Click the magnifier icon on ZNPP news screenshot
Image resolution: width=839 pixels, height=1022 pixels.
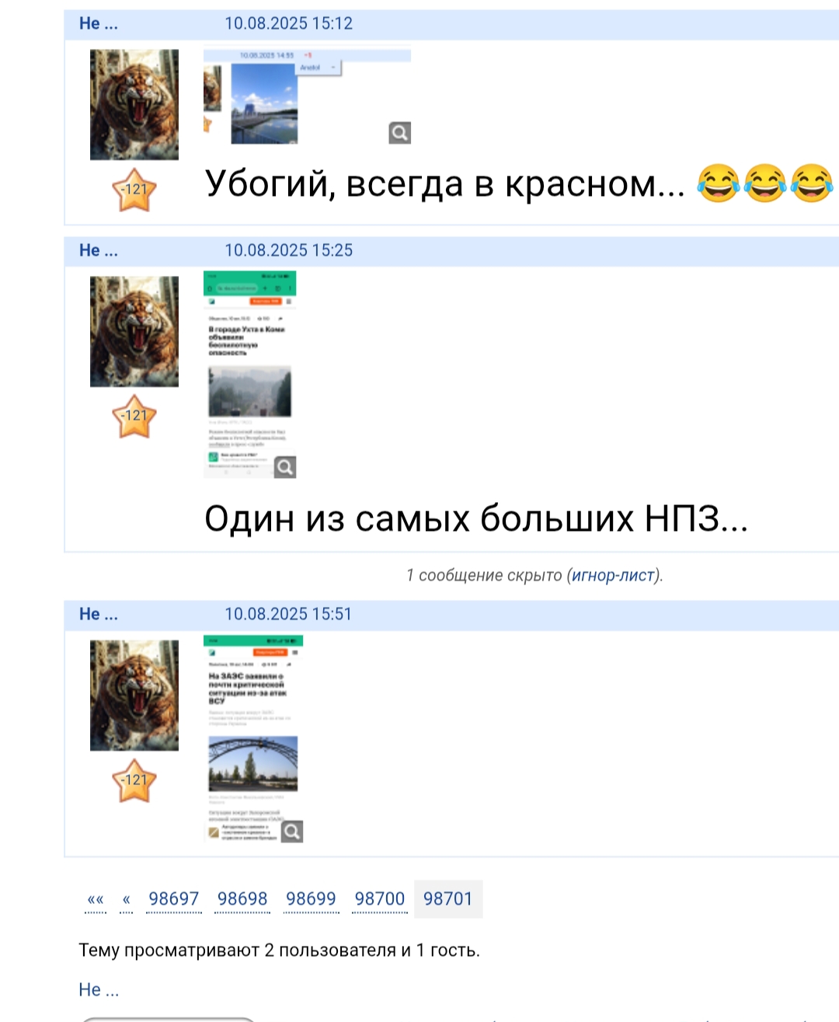click(292, 832)
